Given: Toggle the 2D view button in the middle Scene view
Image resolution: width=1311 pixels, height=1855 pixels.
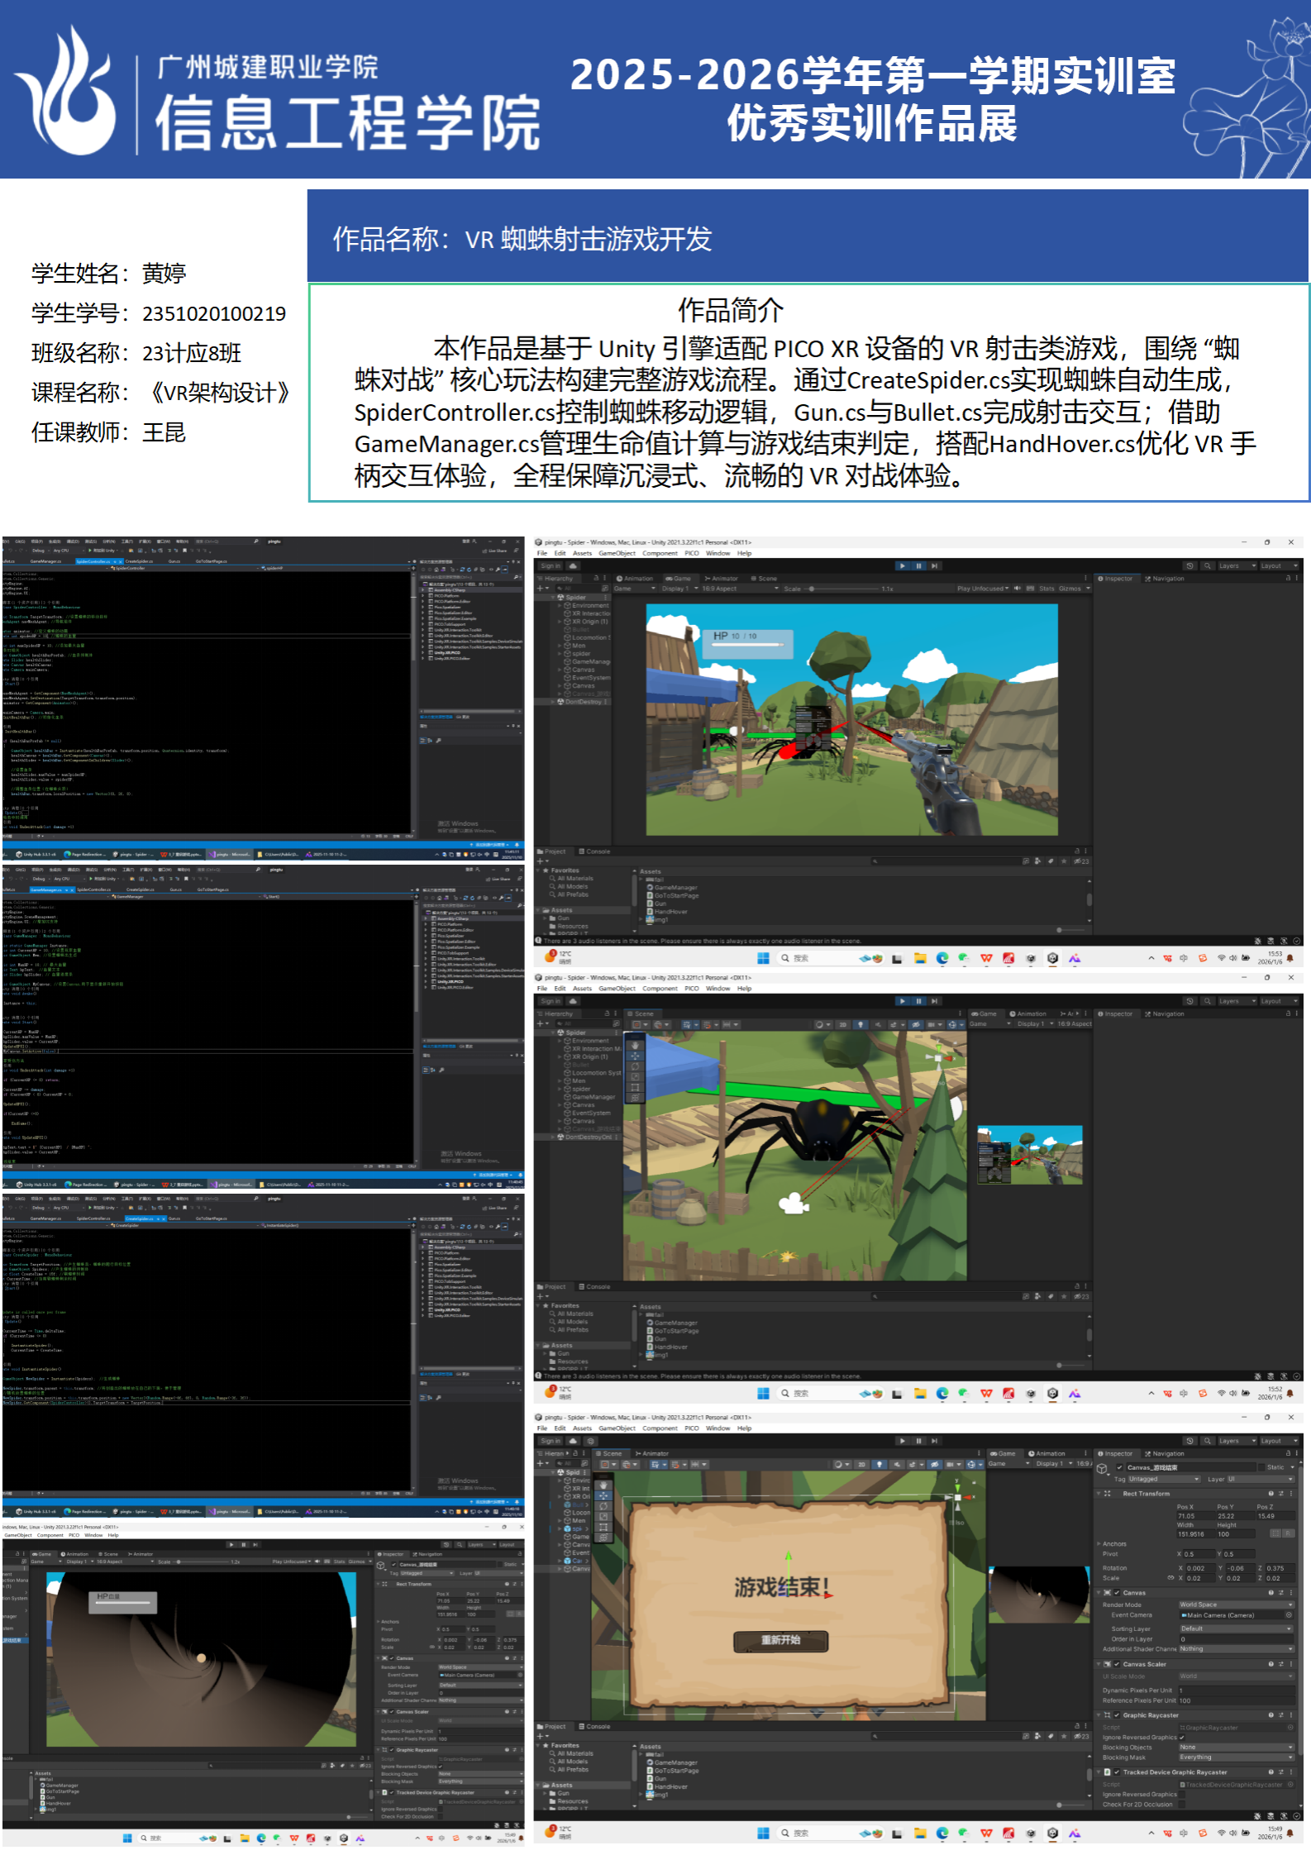Looking at the screenshot, I should tap(843, 1024).
